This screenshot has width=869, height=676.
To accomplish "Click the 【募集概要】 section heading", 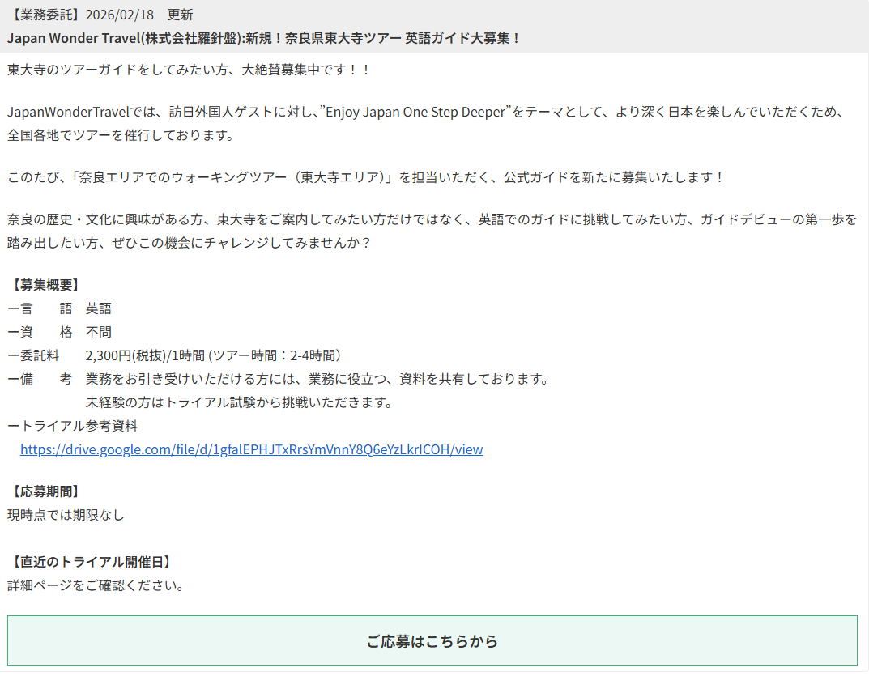I will (x=45, y=285).
